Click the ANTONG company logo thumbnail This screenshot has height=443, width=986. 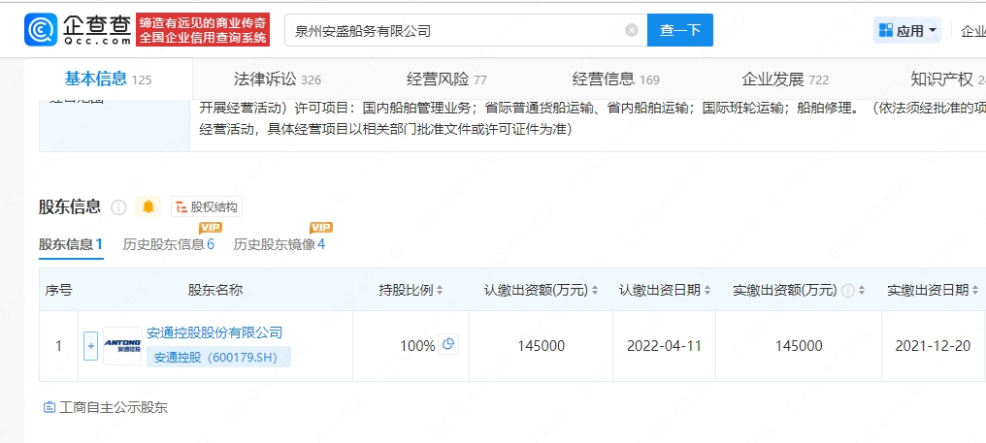click(x=122, y=346)
